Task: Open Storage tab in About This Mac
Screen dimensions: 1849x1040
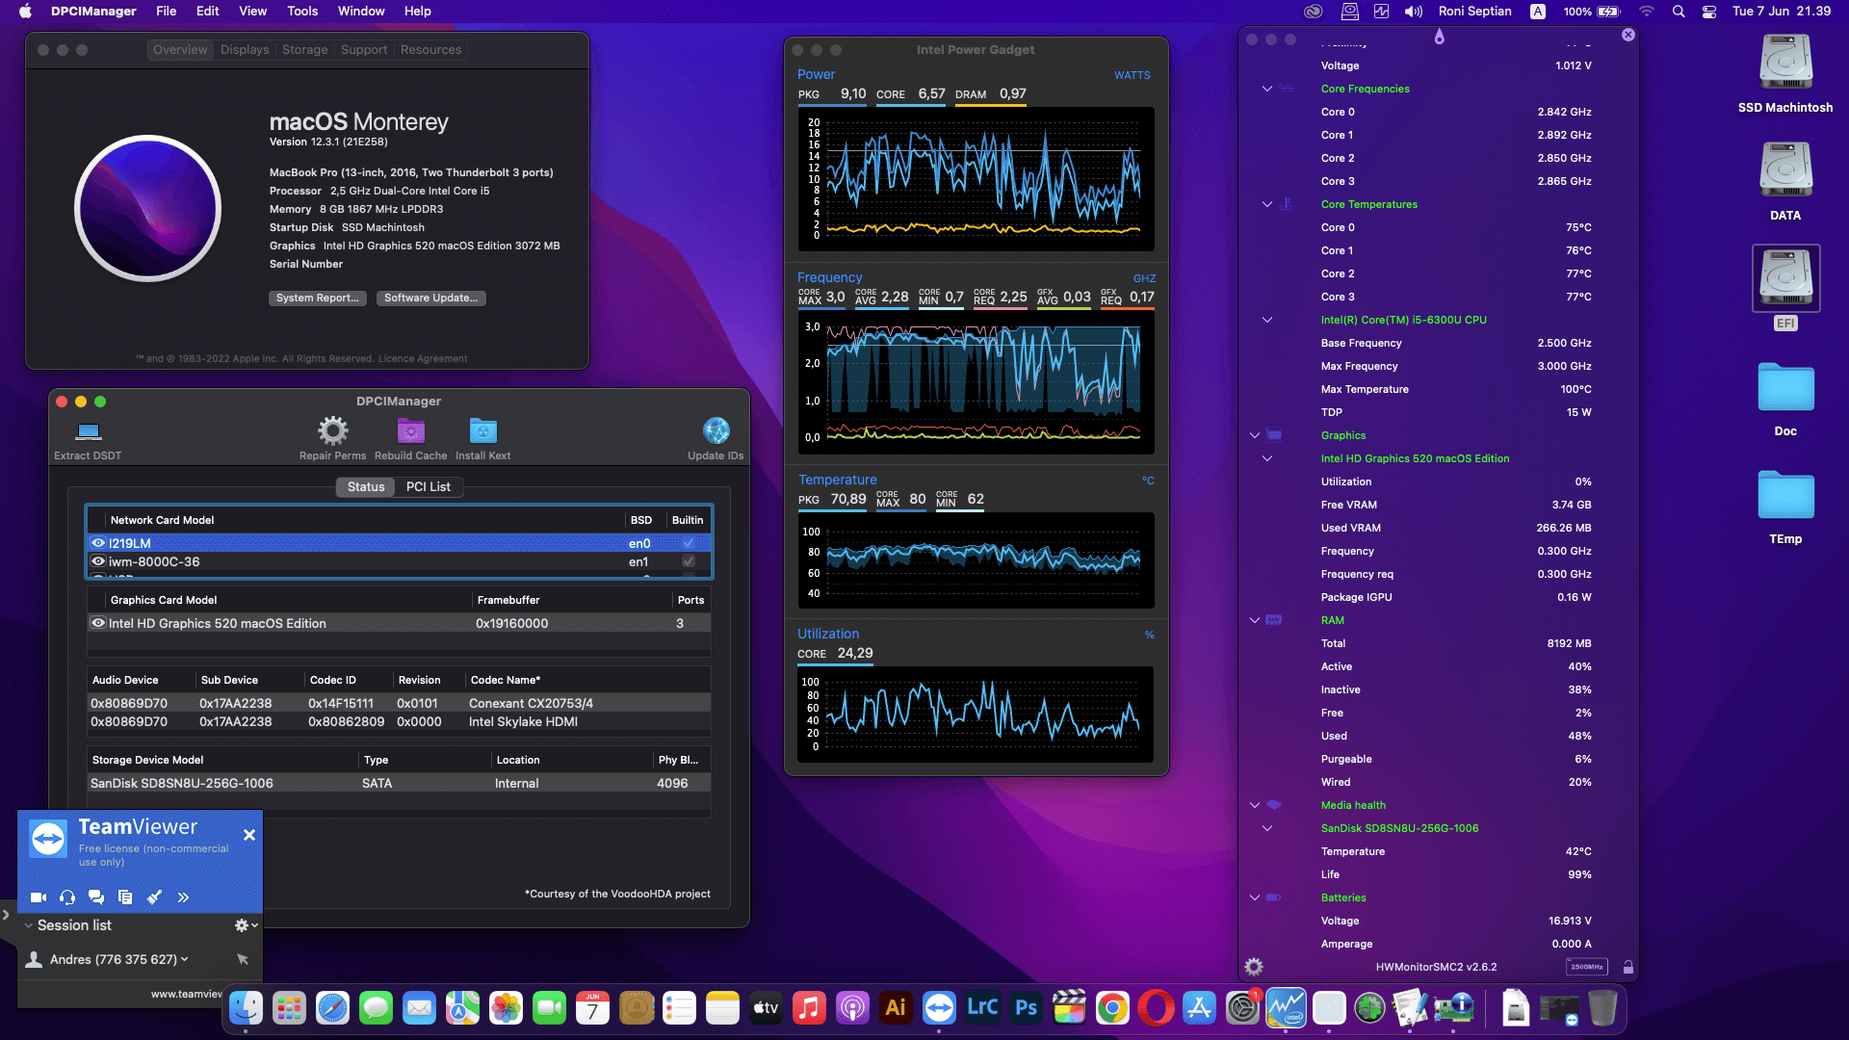Action: click(305, 50)
